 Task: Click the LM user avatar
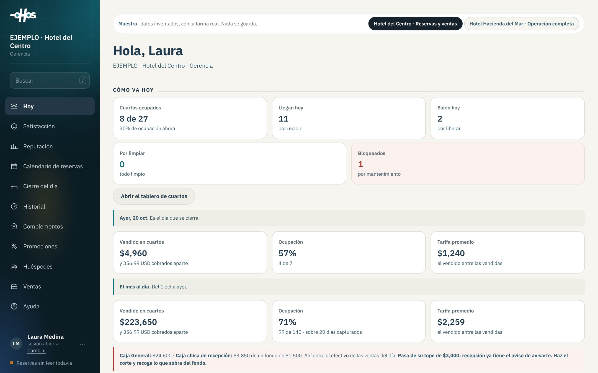[x=16, y=343]
